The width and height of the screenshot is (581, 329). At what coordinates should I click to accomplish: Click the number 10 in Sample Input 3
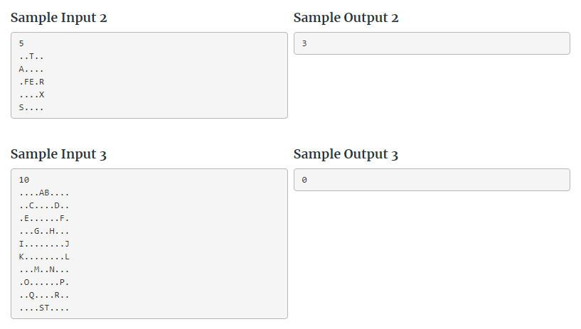24,180
